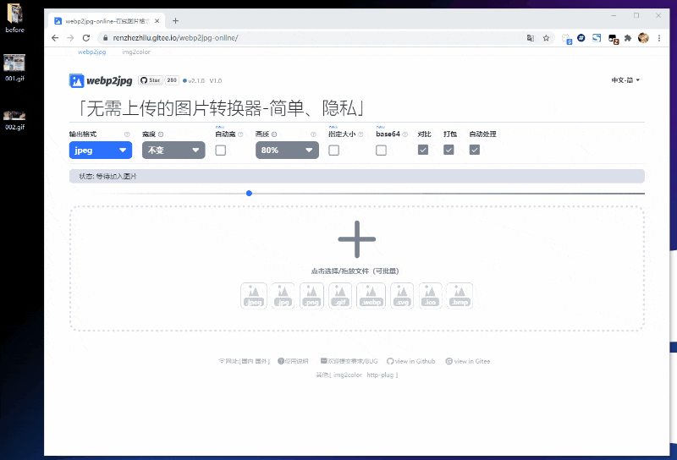Viewport: 677px width, 460px height.
Task: Close the webp2jpg-online browser tab
Action: (x=157, y=20)
